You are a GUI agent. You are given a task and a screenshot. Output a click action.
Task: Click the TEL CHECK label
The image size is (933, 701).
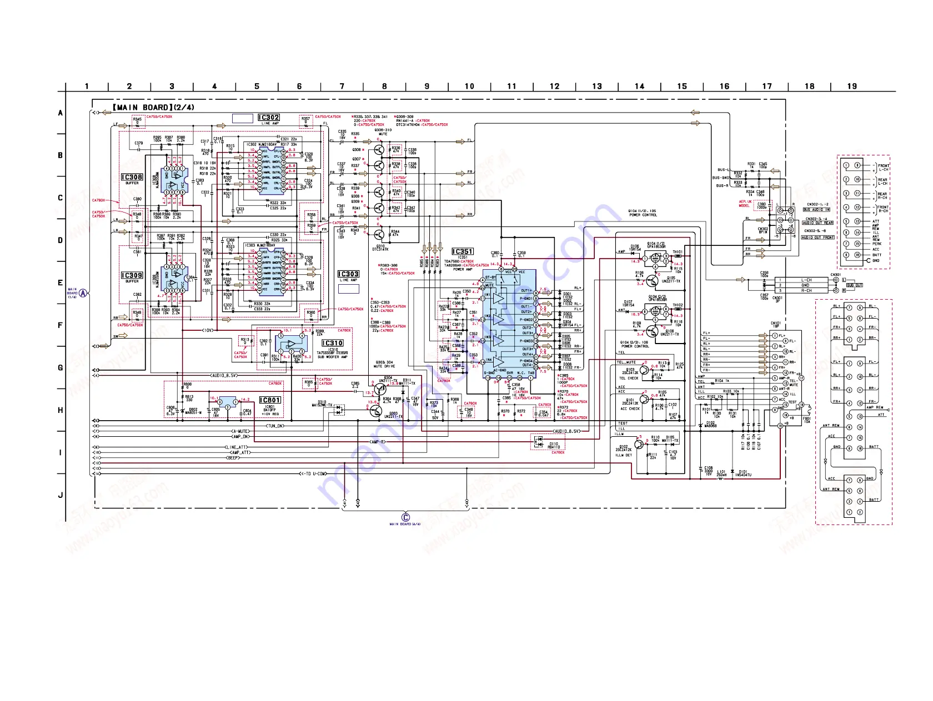(x=629, y=379)
